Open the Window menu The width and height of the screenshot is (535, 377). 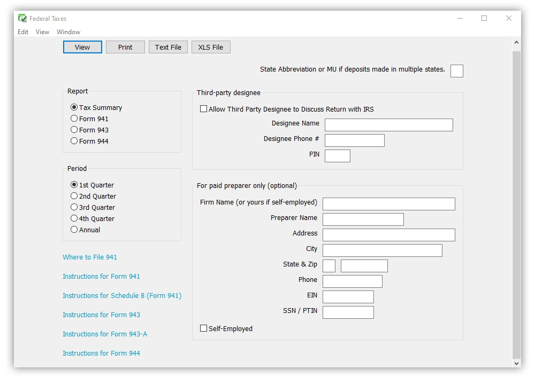(x=68, y=32)
